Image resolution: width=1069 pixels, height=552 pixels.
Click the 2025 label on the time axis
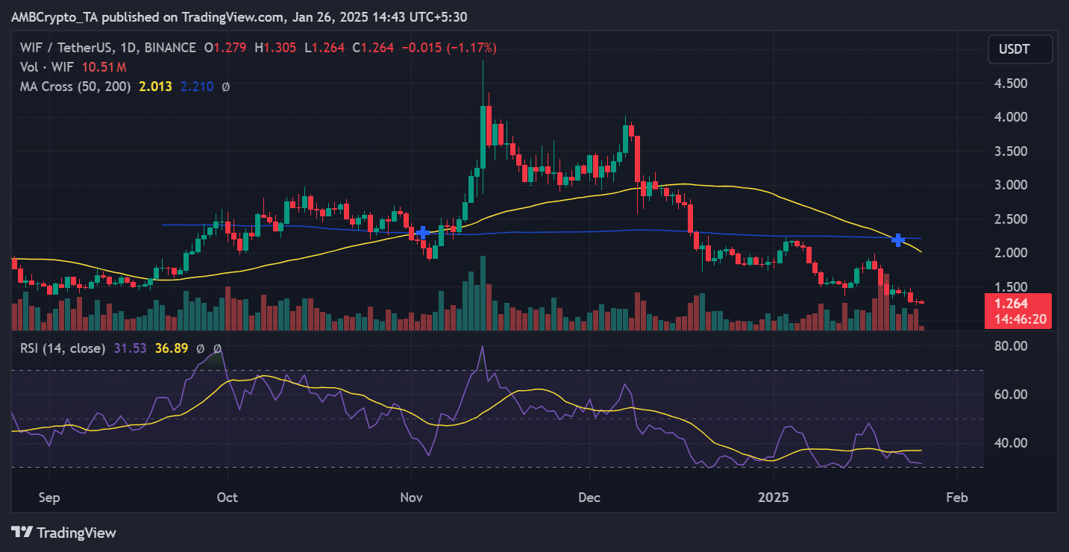coord(773,497)
